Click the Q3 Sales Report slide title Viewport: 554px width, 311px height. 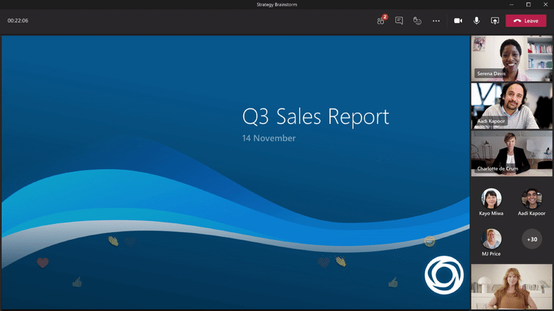316,116
